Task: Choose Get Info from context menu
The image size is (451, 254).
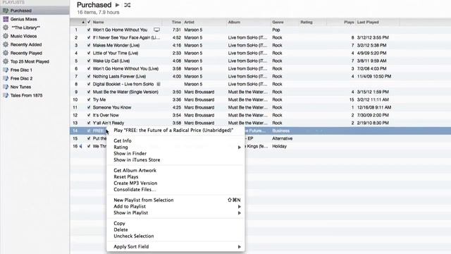Action: pyautogui.click(x=123, y=140)
